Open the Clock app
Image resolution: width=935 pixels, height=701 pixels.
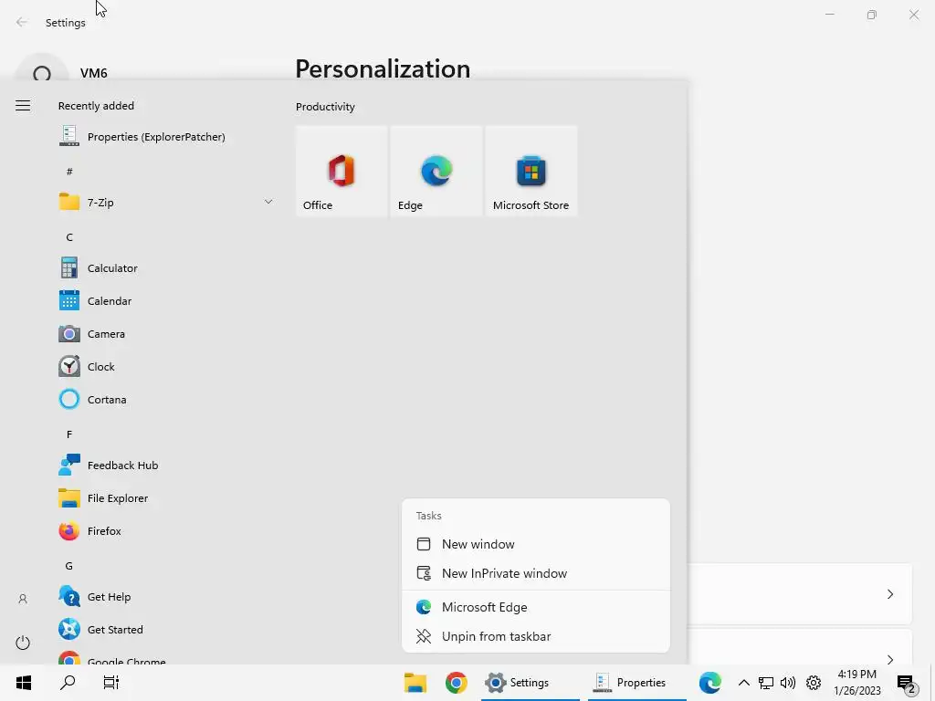pyautogui.click(x=166, y=367)
